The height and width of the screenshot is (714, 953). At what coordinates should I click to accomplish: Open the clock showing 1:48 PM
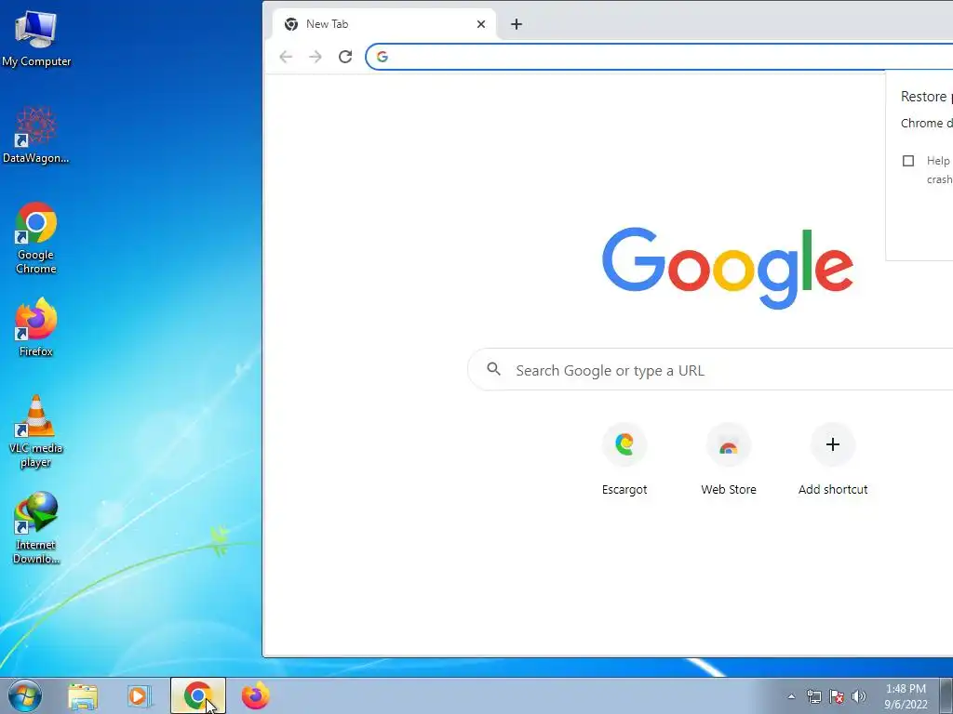pos(906,696)
